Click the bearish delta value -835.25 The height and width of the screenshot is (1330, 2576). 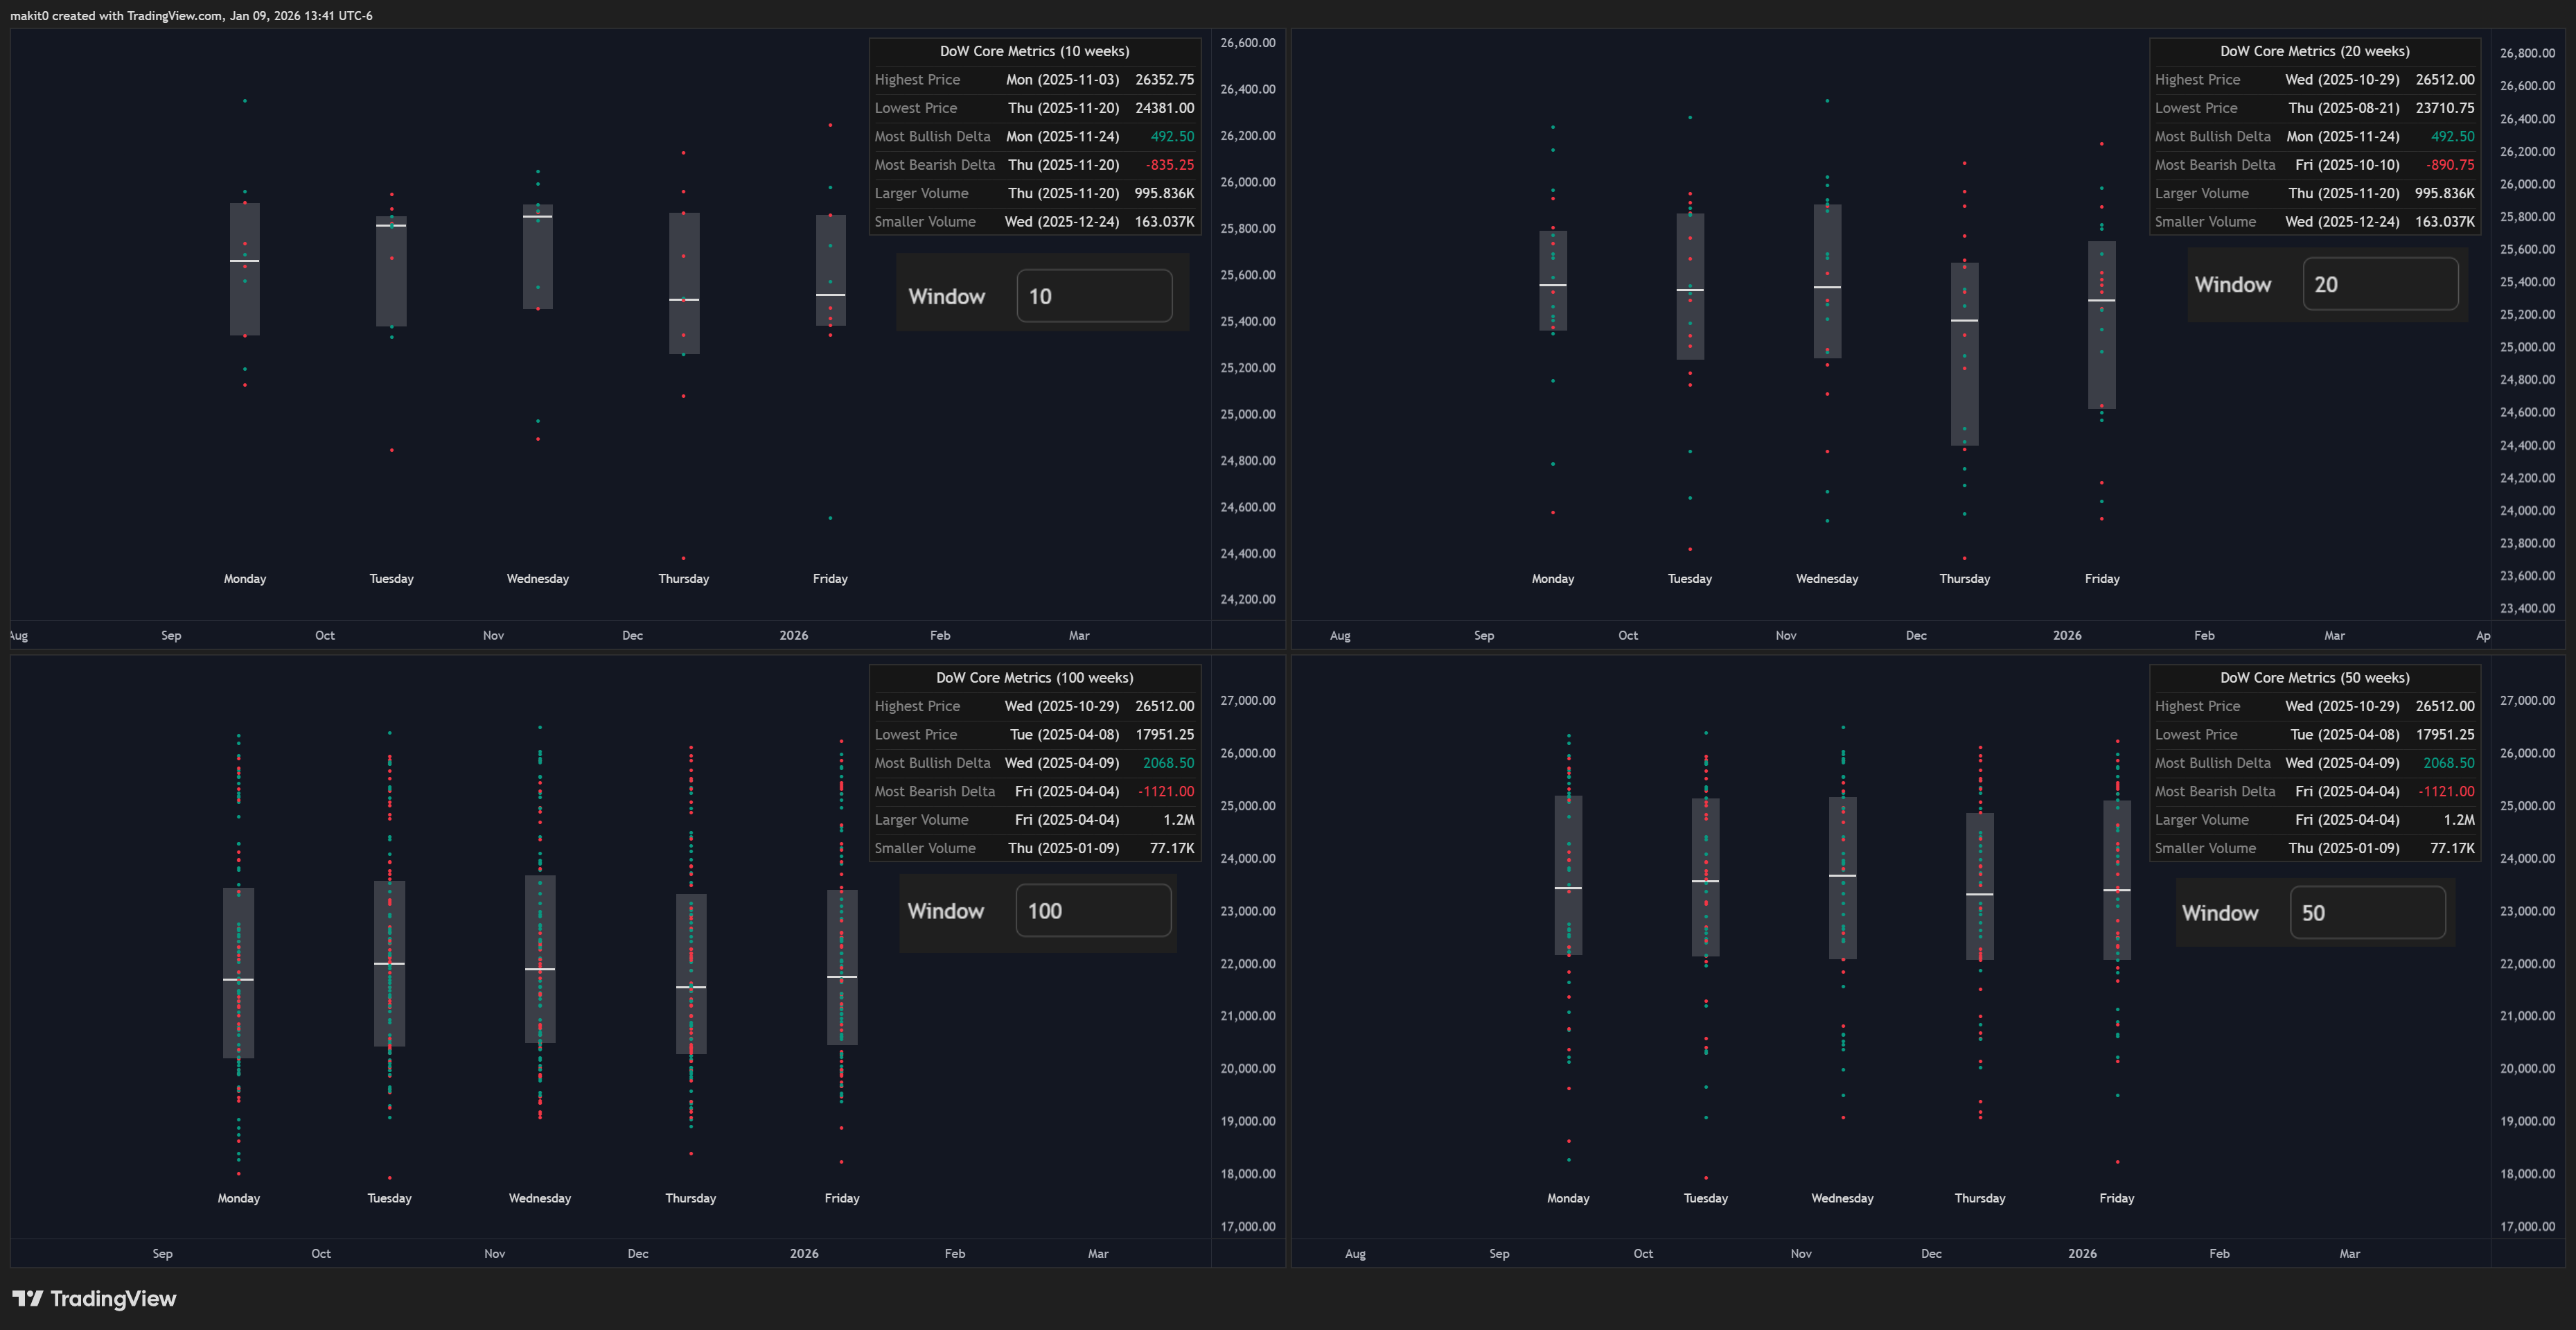1169,164
